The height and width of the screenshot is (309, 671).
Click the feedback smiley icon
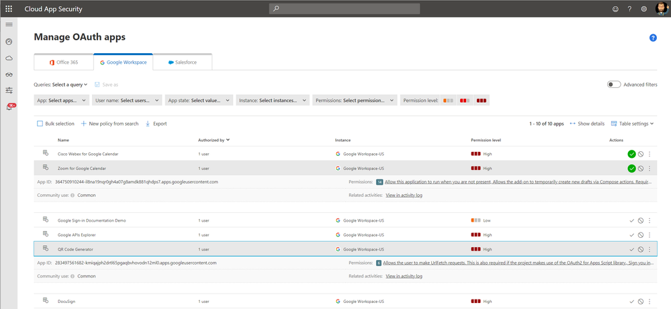coord(615,9)
